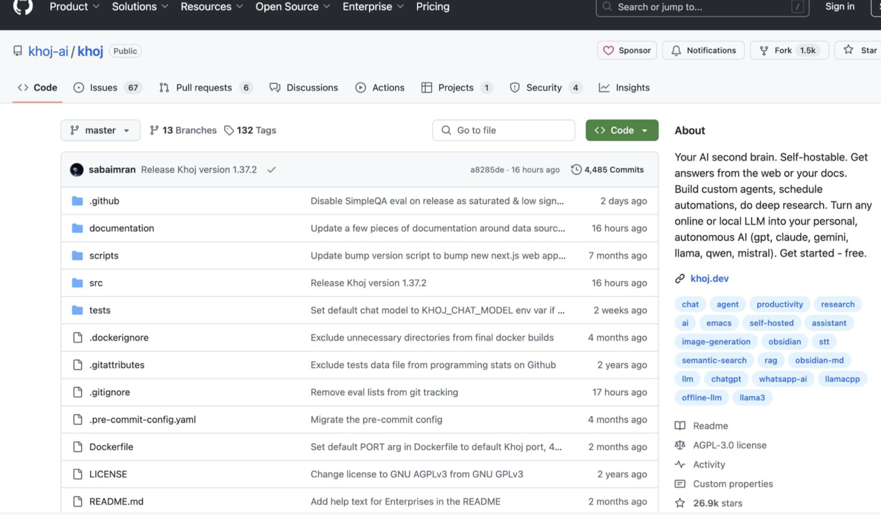Open the .gitignore file
This screenshot has height=515, width=881.
[110, 392]
